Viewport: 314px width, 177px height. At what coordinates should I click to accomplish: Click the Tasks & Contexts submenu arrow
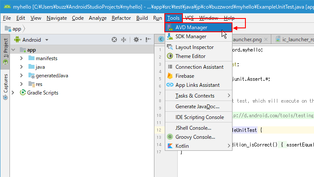click(x=229, y=95)
